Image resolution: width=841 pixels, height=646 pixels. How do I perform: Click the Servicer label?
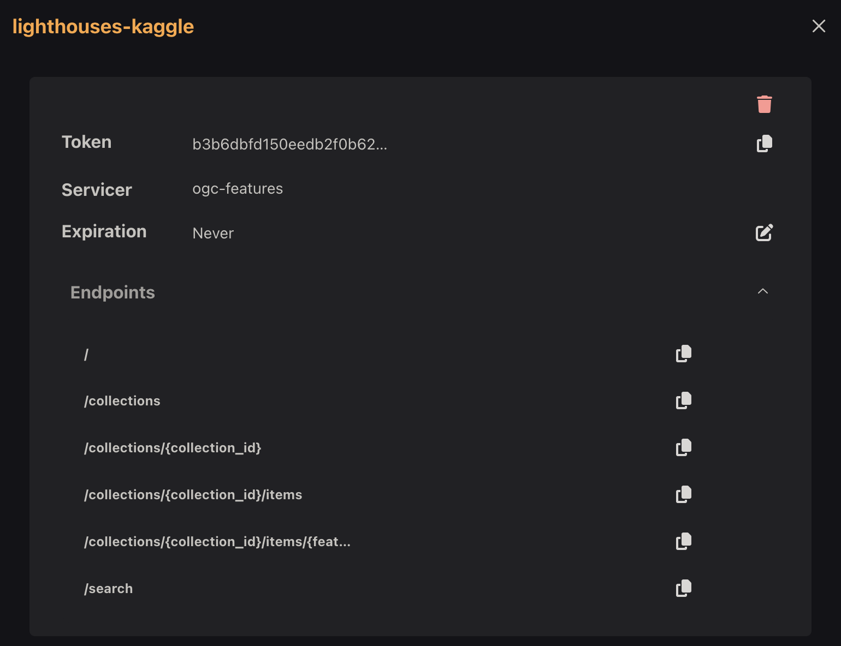click(x=97, y=190)
